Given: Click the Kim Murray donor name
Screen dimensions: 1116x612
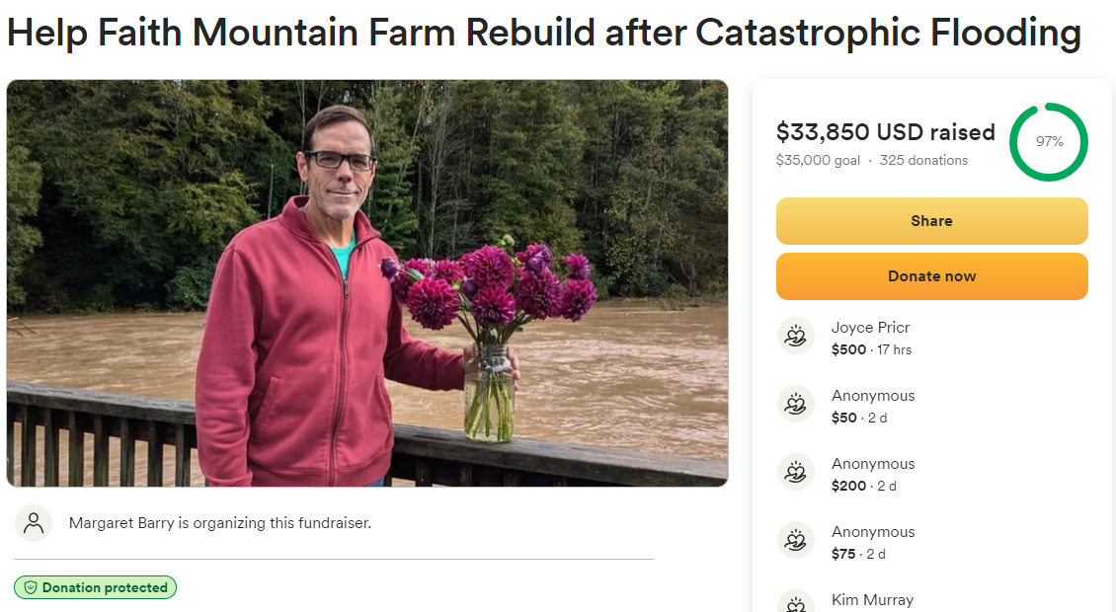Looking at the screenshot, I should point(872,600).
